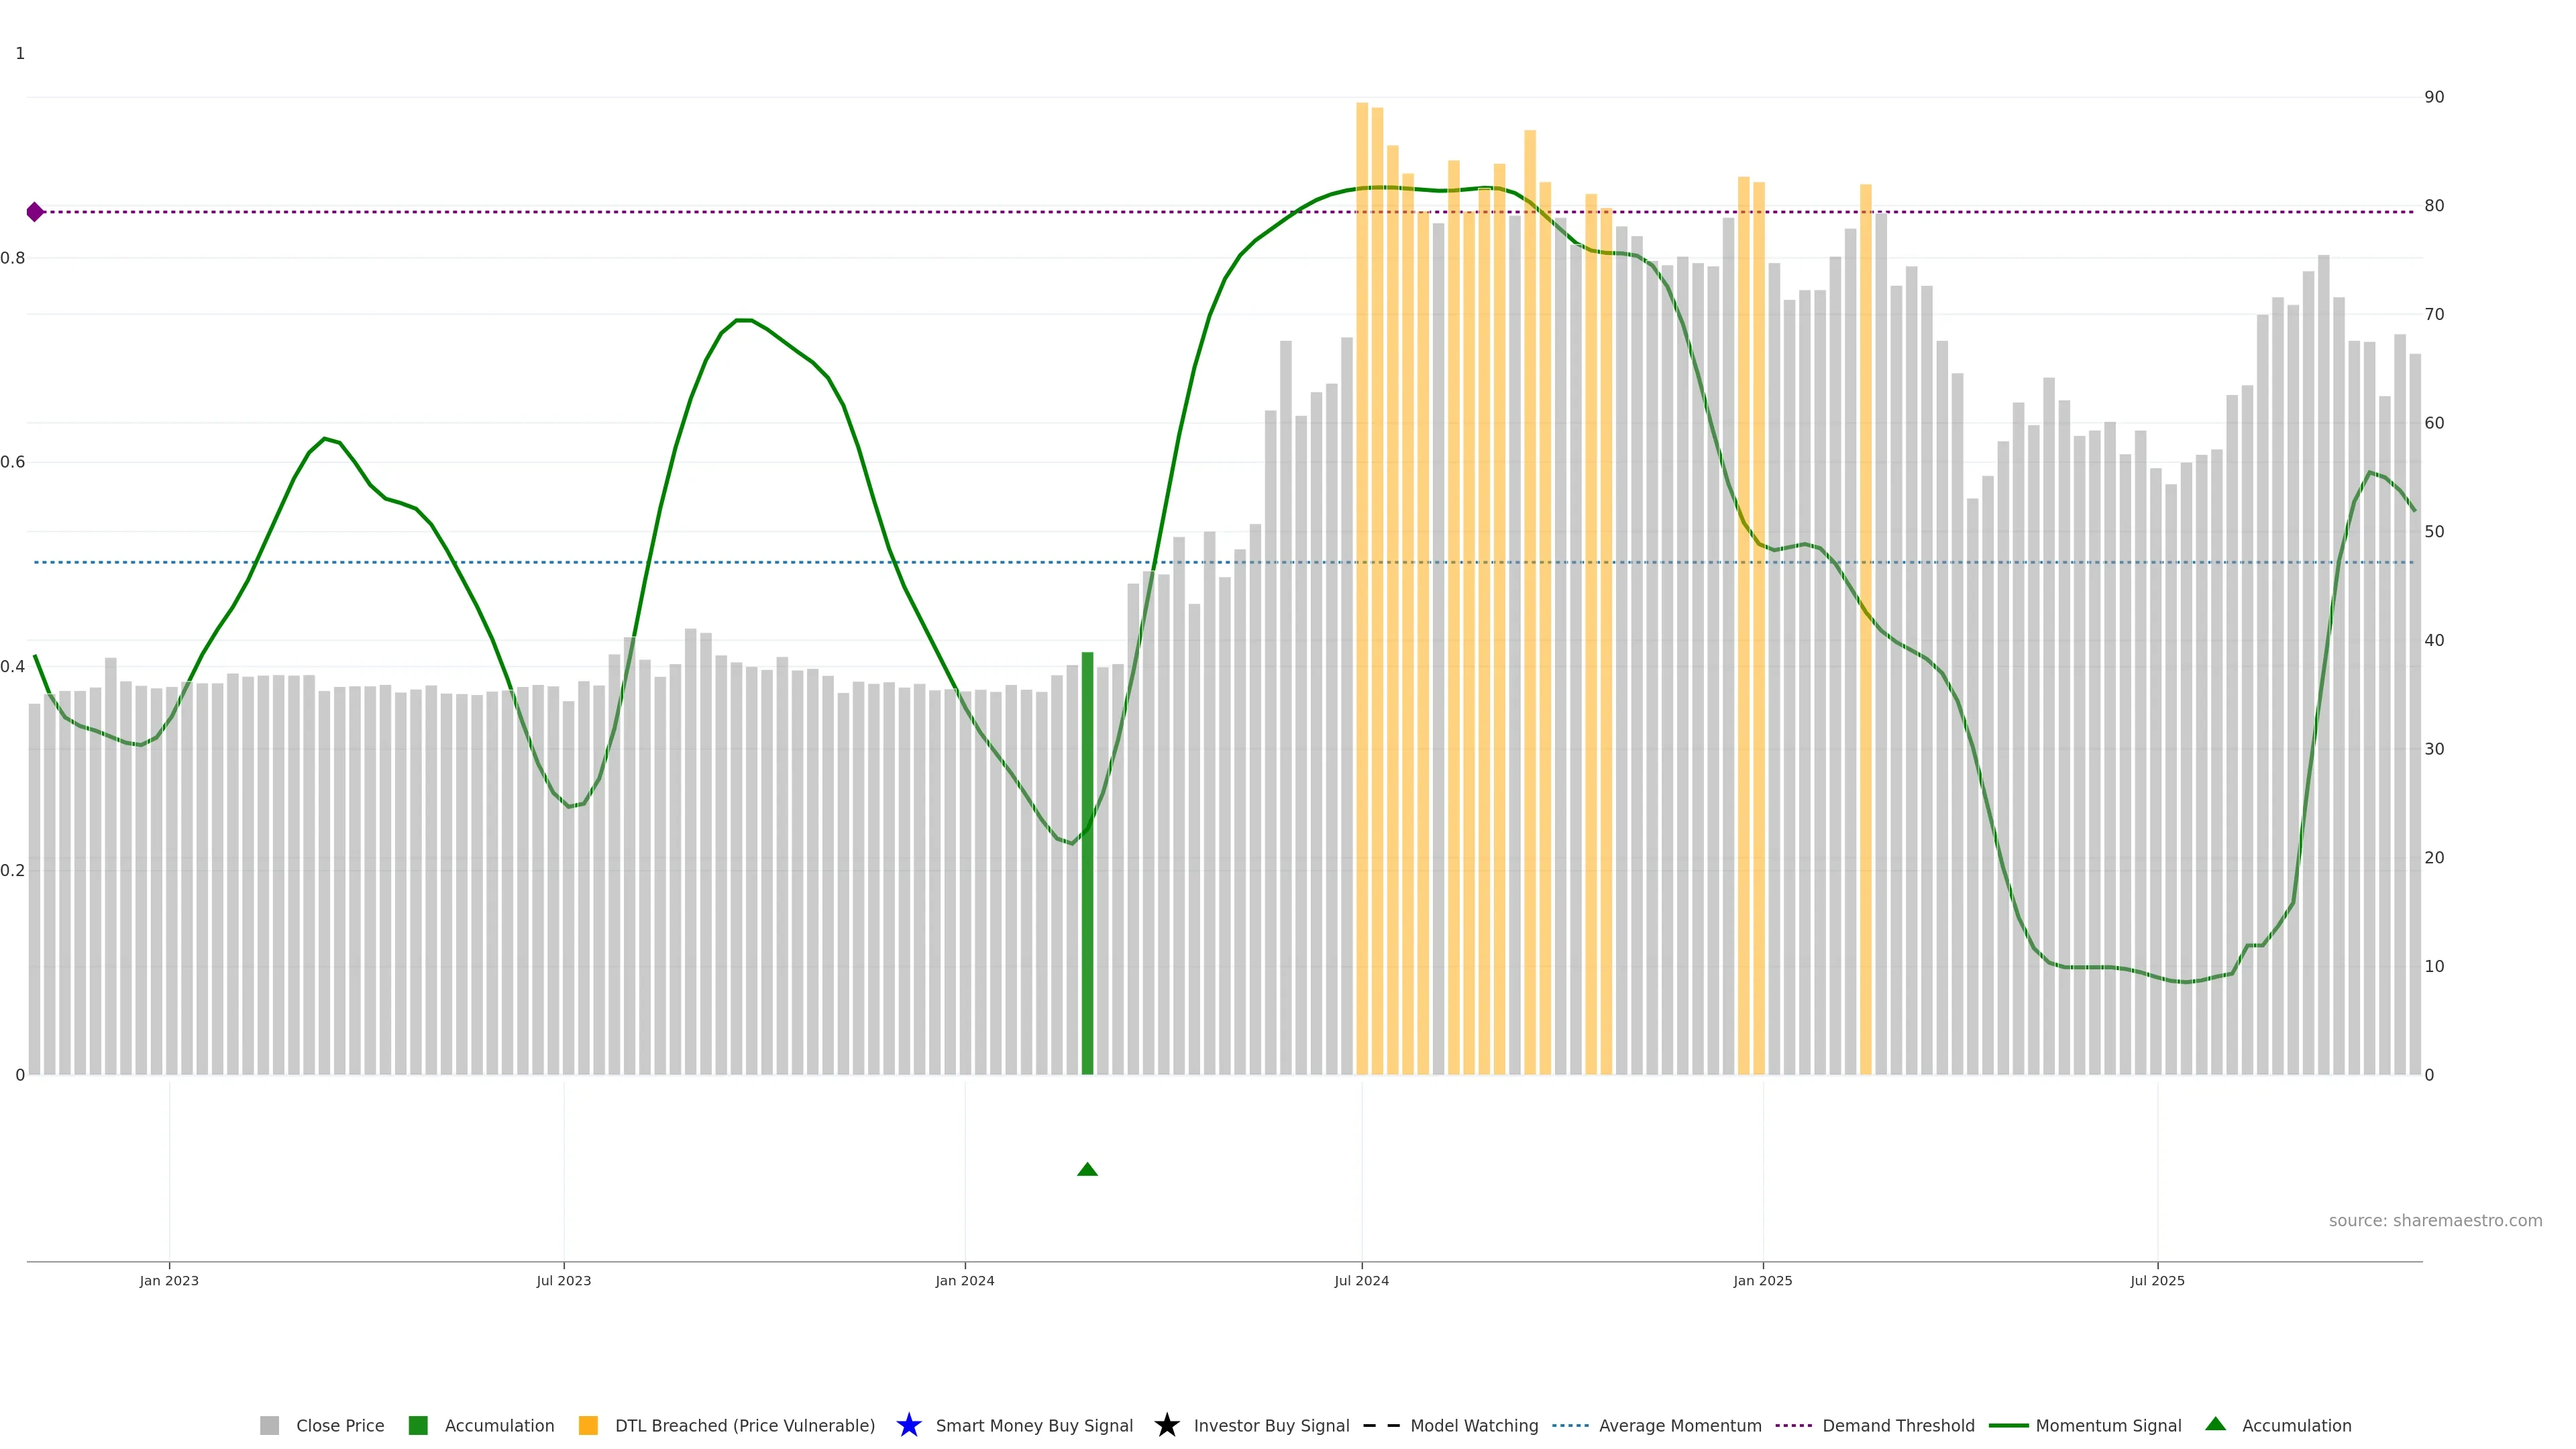Click the green Accumulation triangle legend icon
Image resolution: width=2576 pixels, height=1449 pixels.
click(x=2215, y=1424)
